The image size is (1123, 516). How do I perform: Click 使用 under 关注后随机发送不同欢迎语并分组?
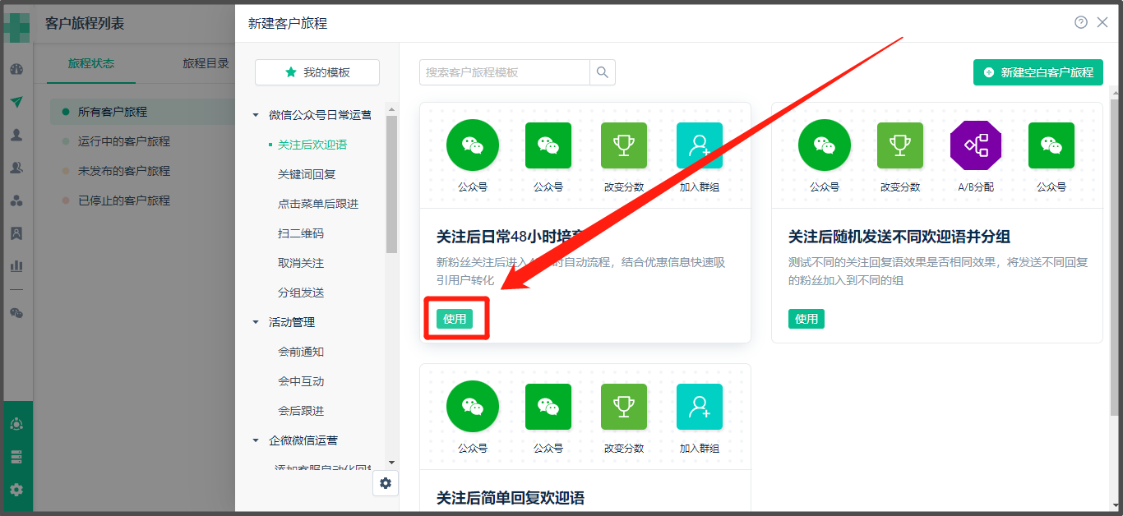click(x=806, y=319)
